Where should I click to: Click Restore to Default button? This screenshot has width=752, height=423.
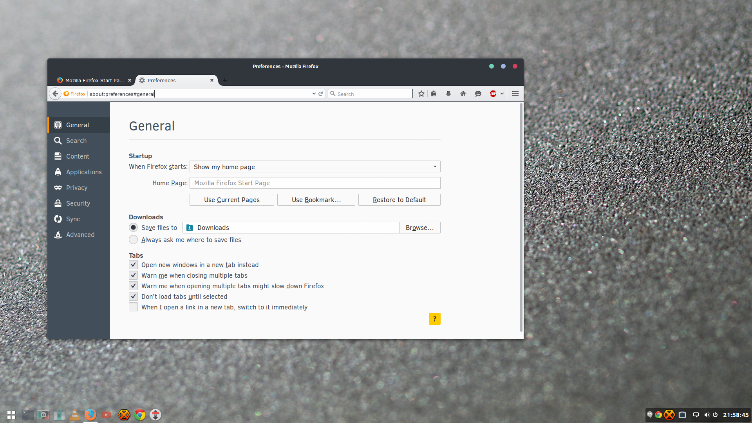(399, 200)
